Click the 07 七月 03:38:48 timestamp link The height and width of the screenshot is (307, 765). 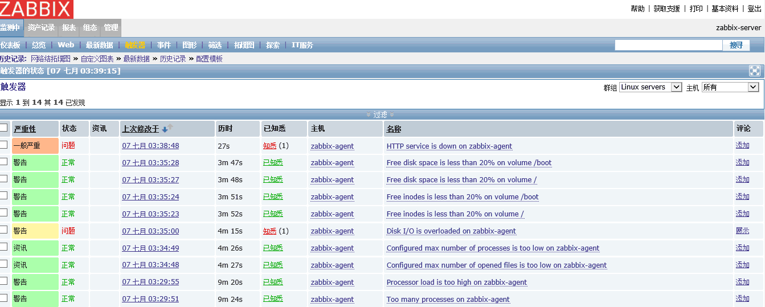coord(150,146)
